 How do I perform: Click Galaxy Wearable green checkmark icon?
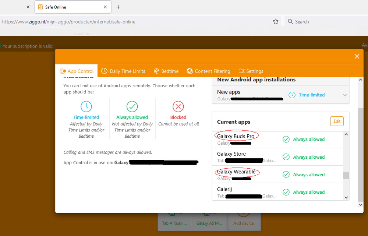pyautogui.click(x=286, y=175)
